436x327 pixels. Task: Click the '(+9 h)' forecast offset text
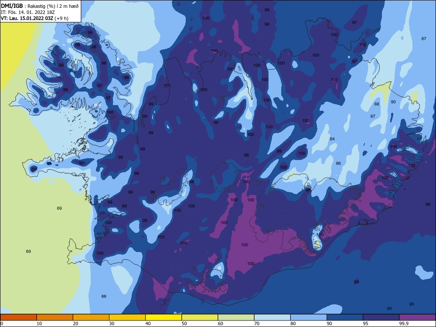tap(61, 18)
